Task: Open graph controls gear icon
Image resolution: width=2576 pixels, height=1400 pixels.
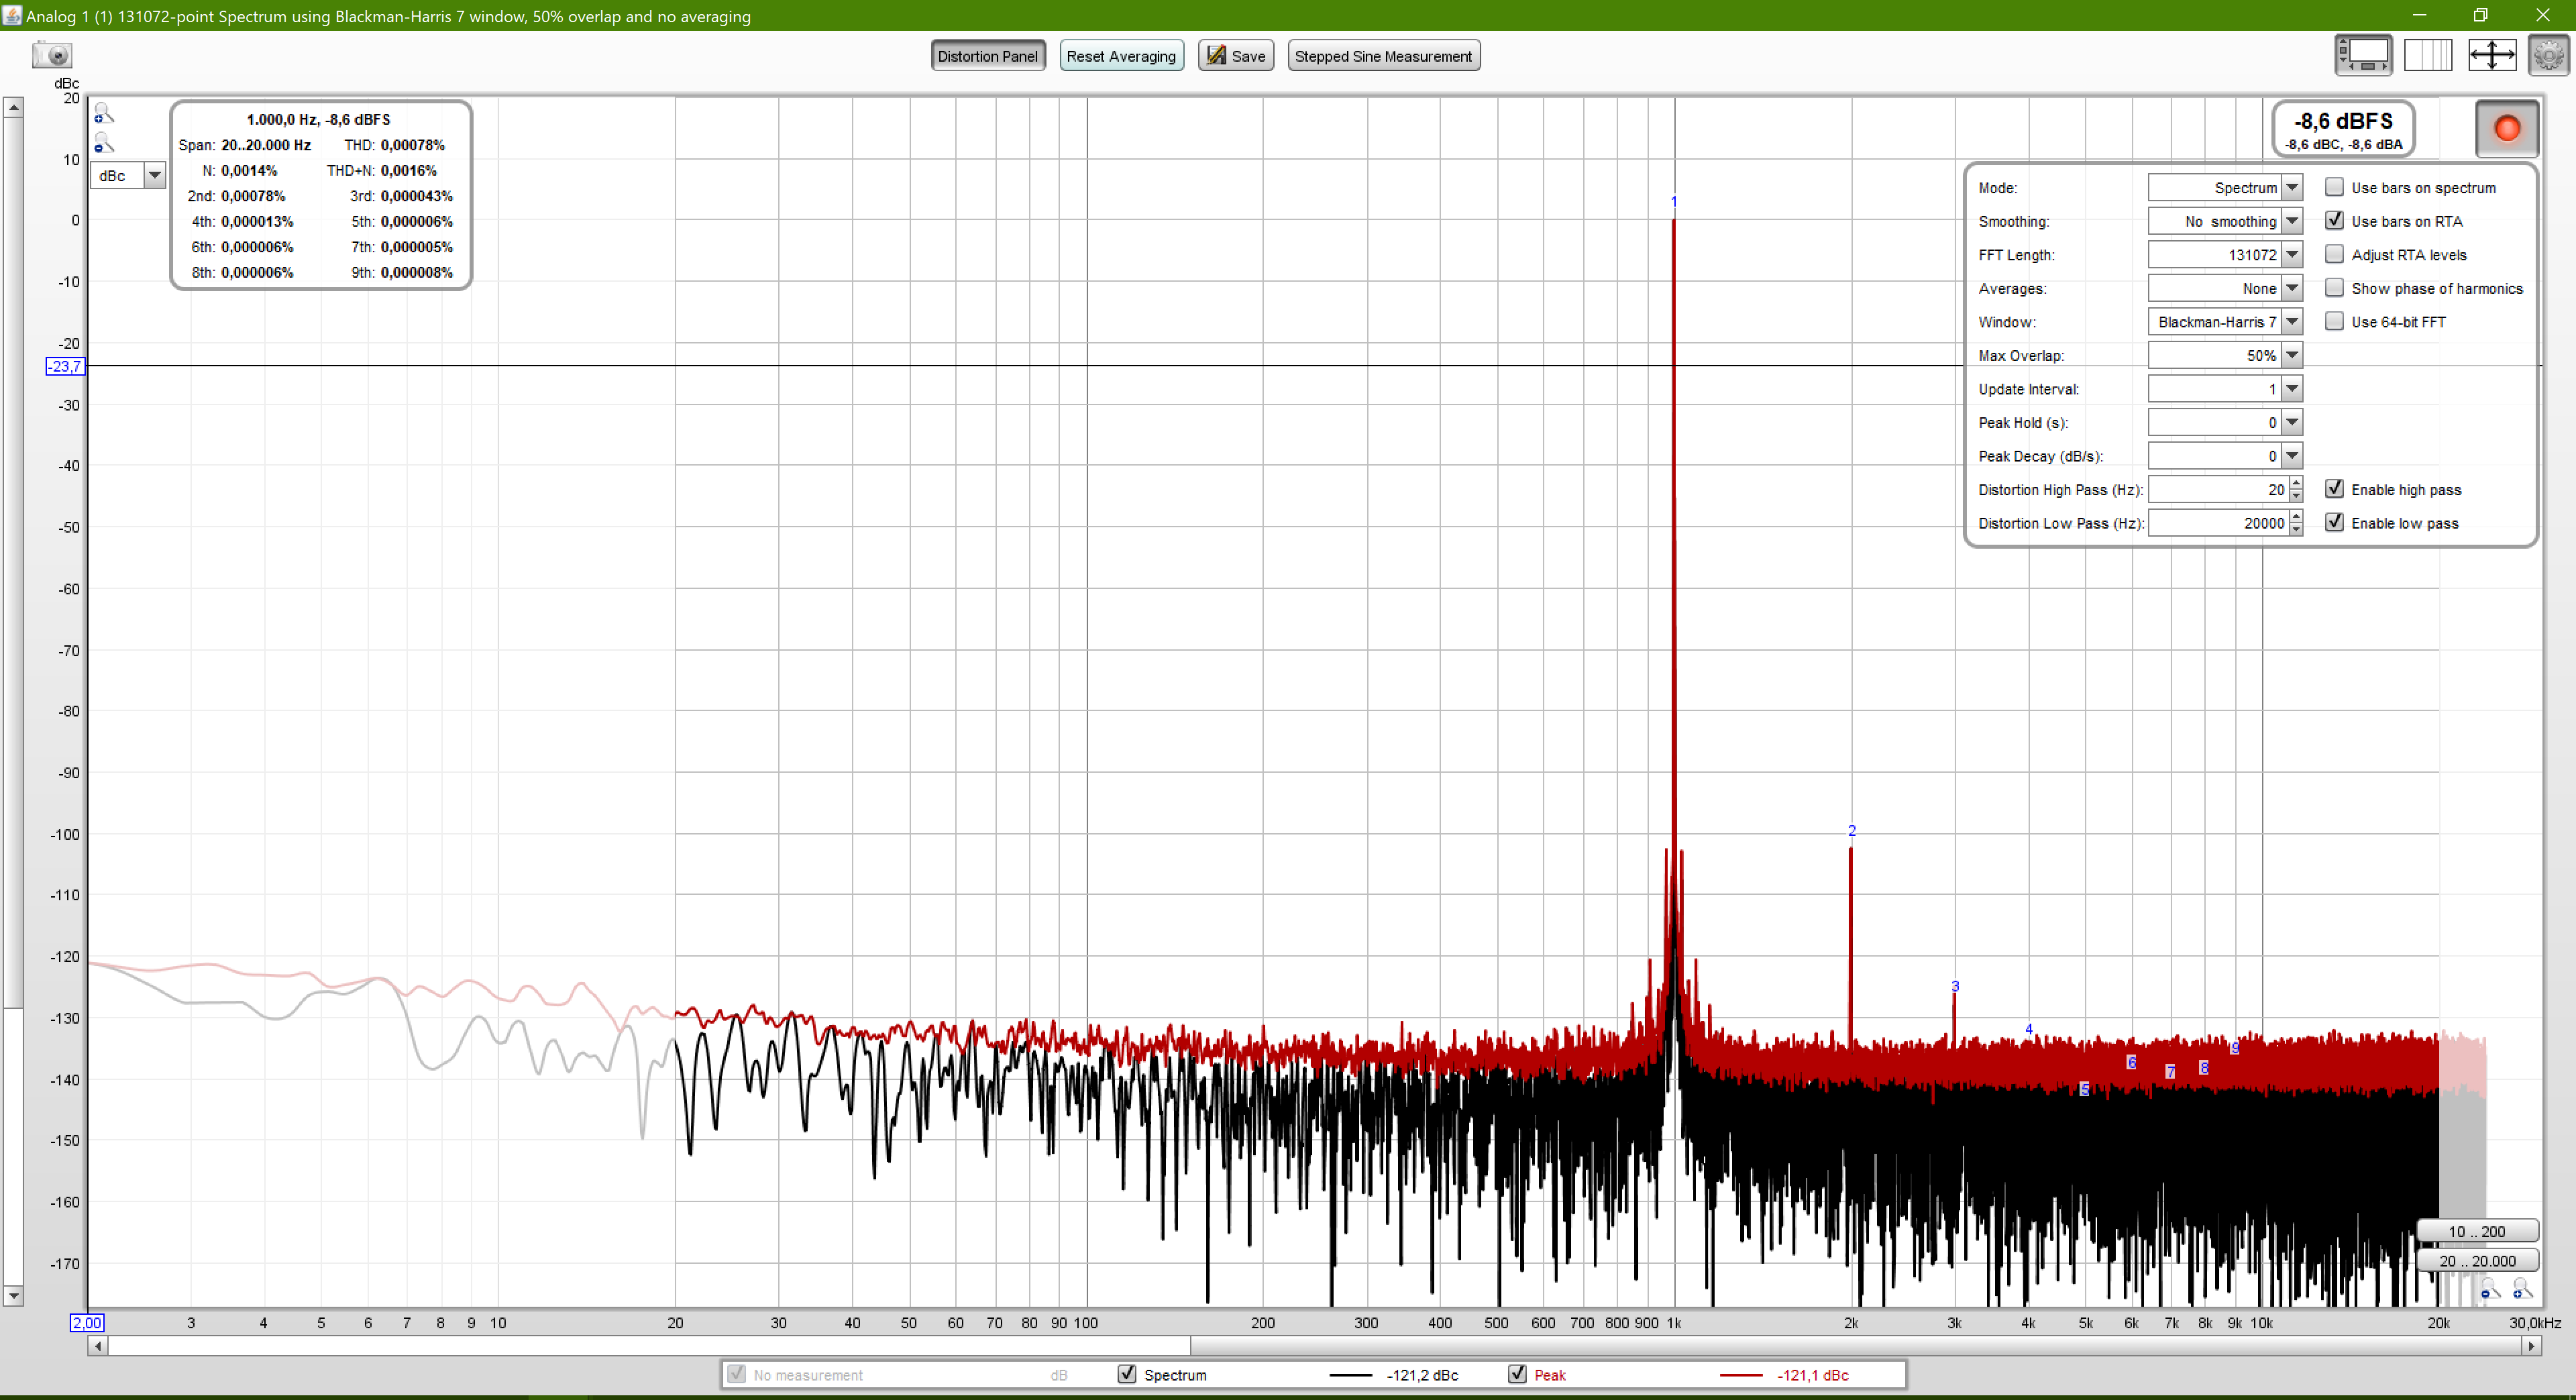Action: point(2548,55)
